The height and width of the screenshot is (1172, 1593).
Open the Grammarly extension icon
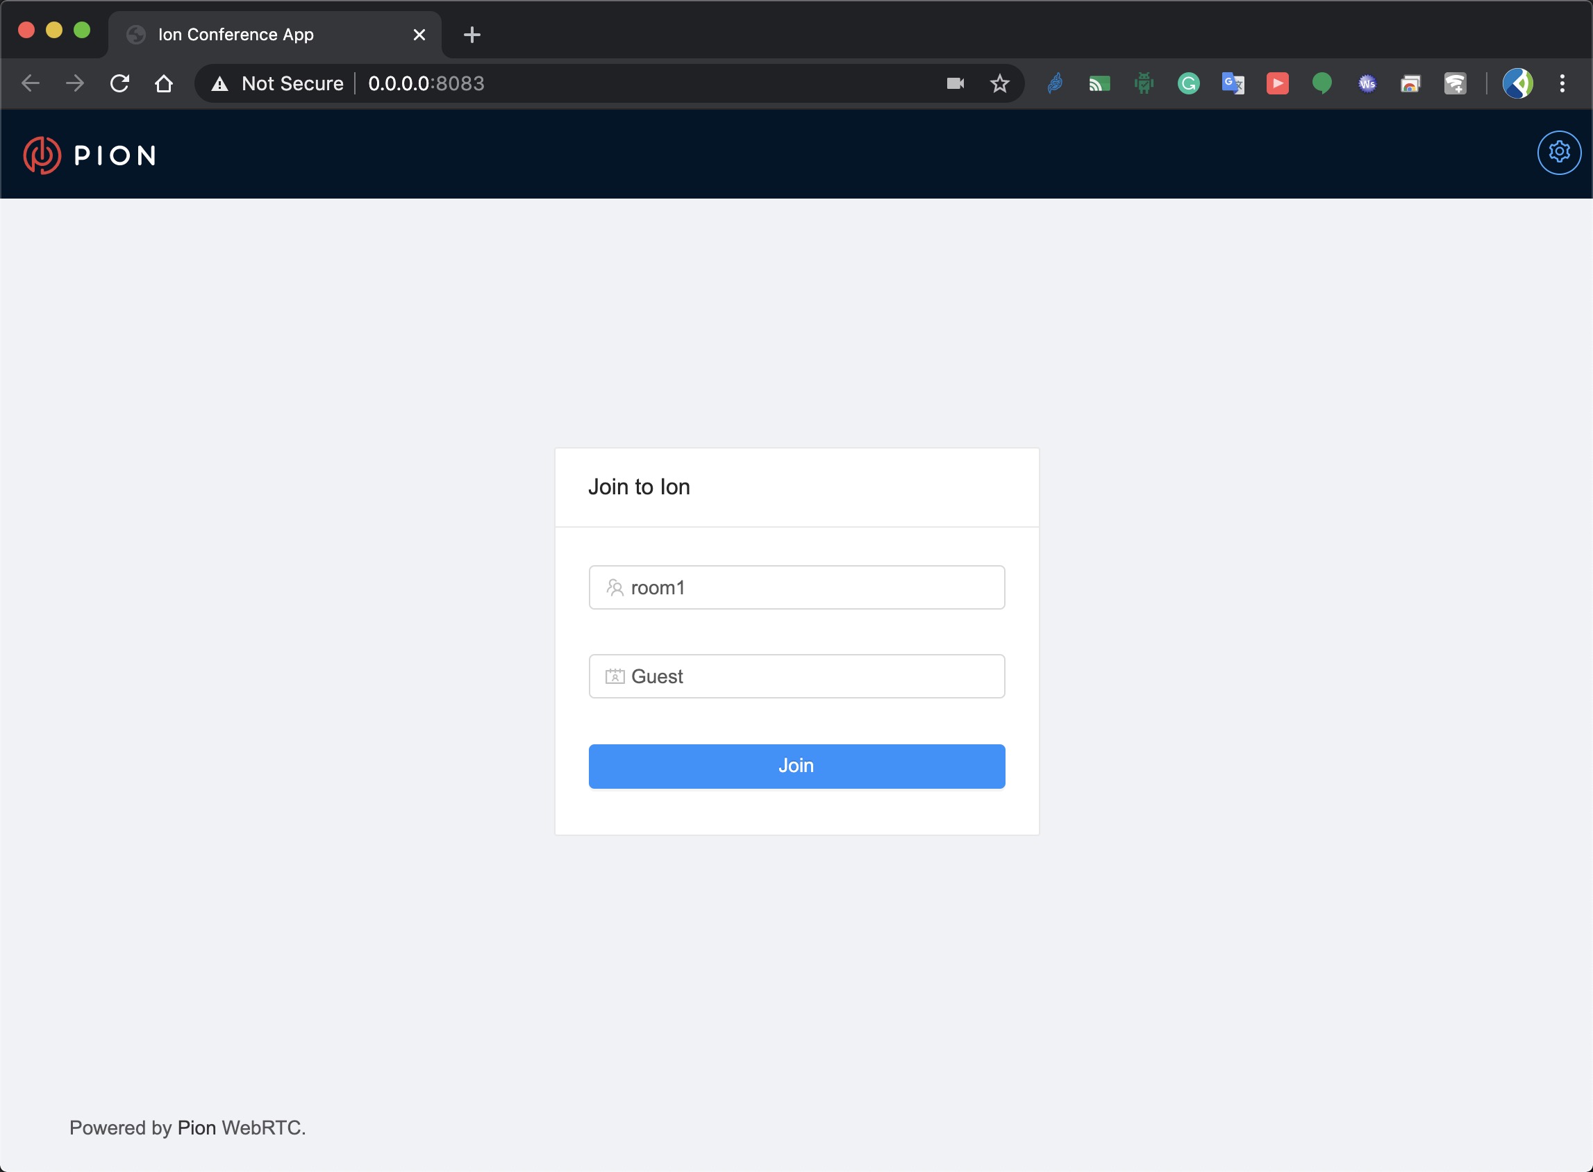1188,84
